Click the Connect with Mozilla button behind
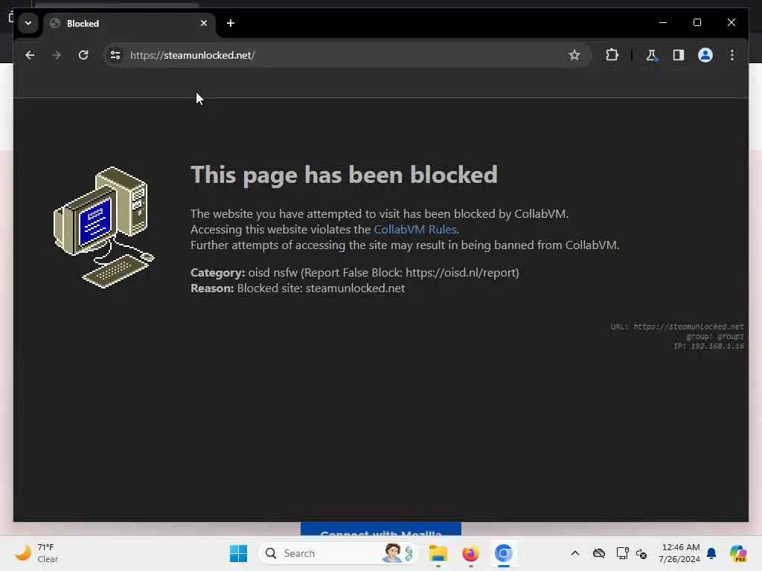 [x=381, y=529]
